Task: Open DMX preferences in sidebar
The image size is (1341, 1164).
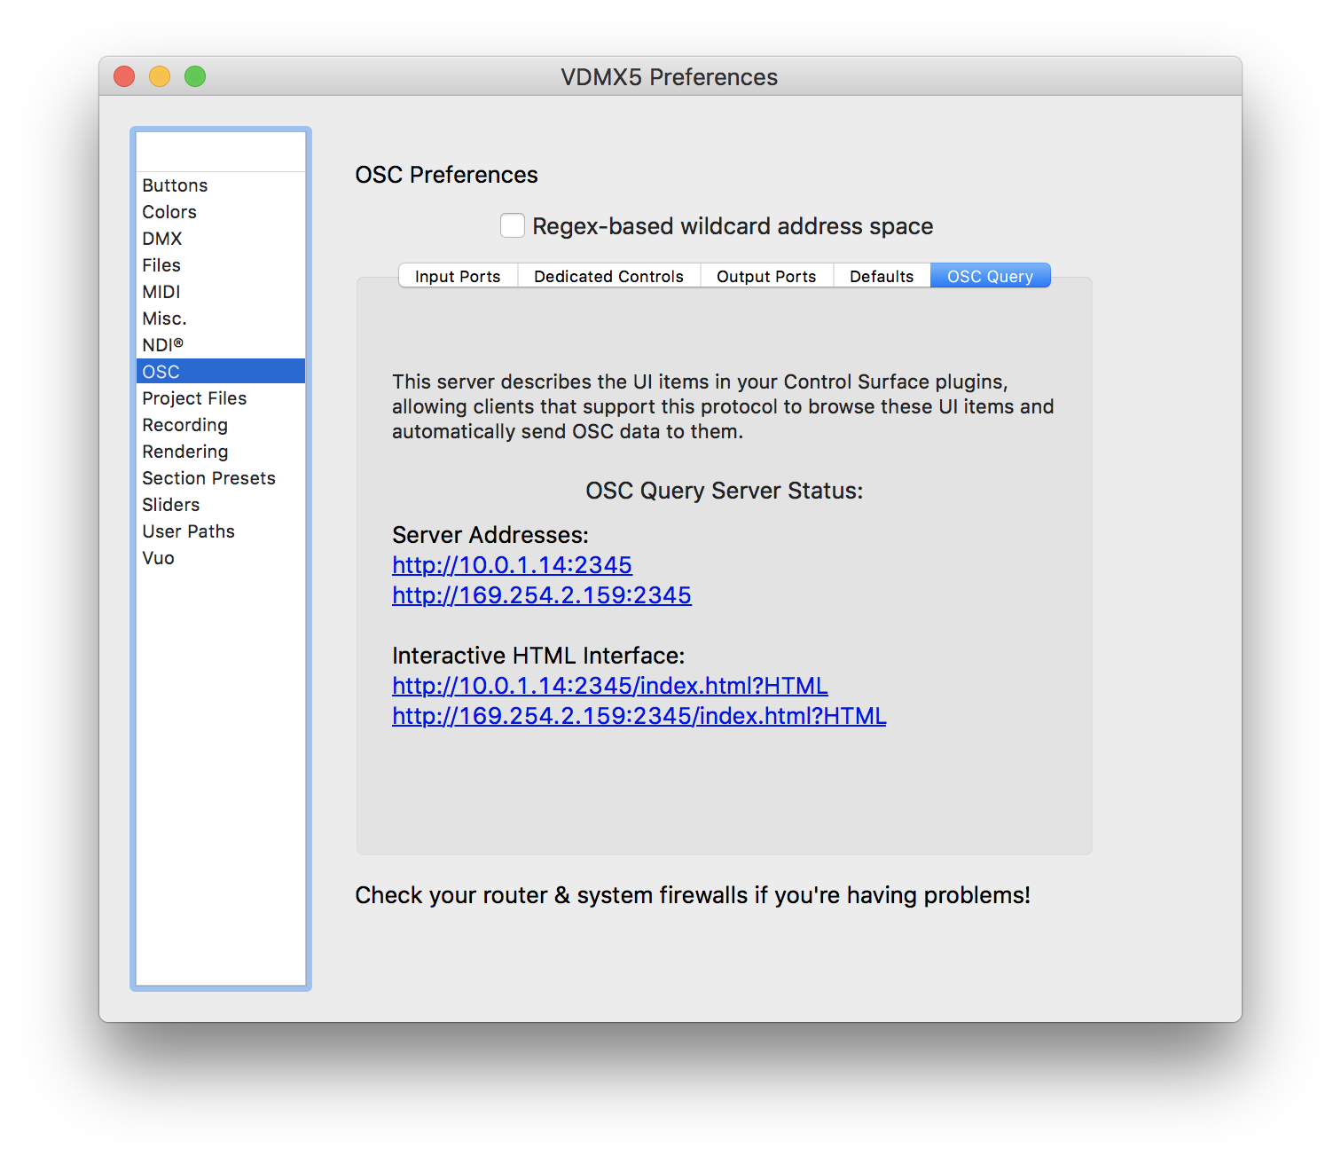Action: [x=221, y=239]
